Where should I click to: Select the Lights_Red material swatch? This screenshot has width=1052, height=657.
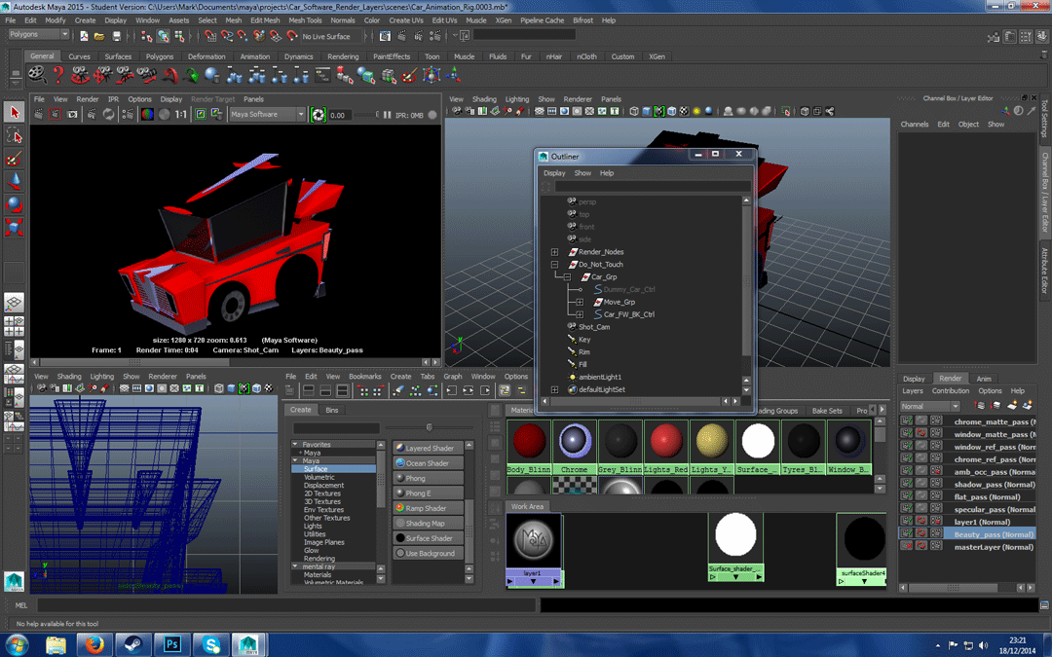pyautogui.click(x=667, y=445)
